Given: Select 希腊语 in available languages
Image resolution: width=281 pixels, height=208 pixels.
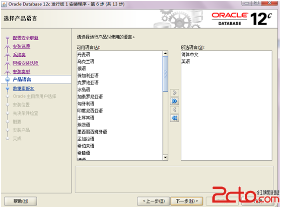Looking at the screenshot, I should pyautogui.click(x=120, y=153).
